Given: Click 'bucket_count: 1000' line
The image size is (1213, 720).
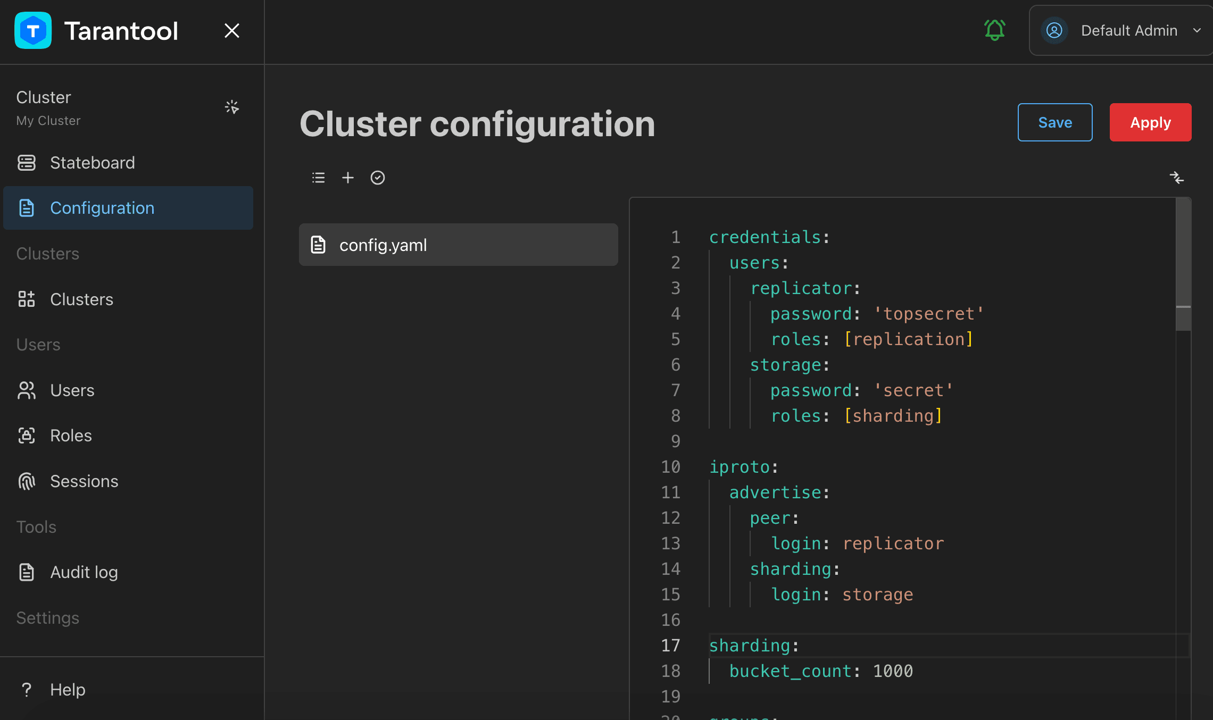Looking at the screenshot, I should [x=821, y=671].
